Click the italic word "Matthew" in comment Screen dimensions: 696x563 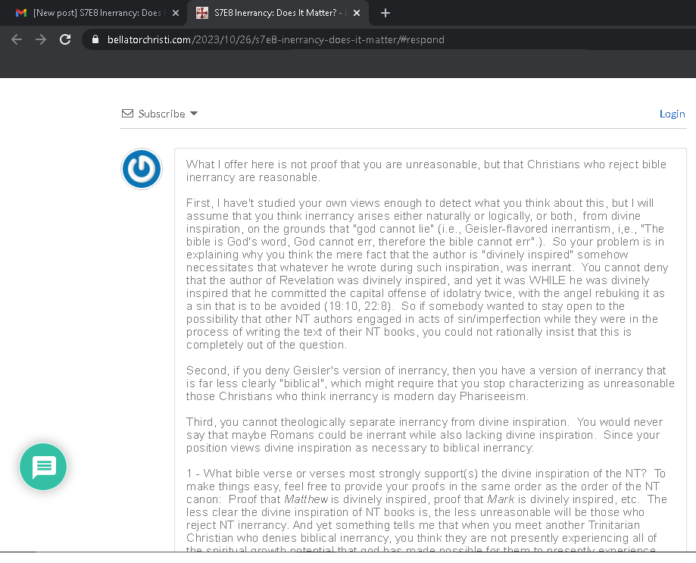point(306,499)
